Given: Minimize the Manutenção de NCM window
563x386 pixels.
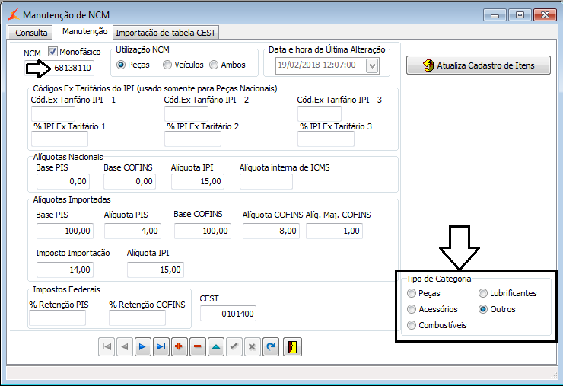Looking at the screenshot, I should click(x=495, y=15).
